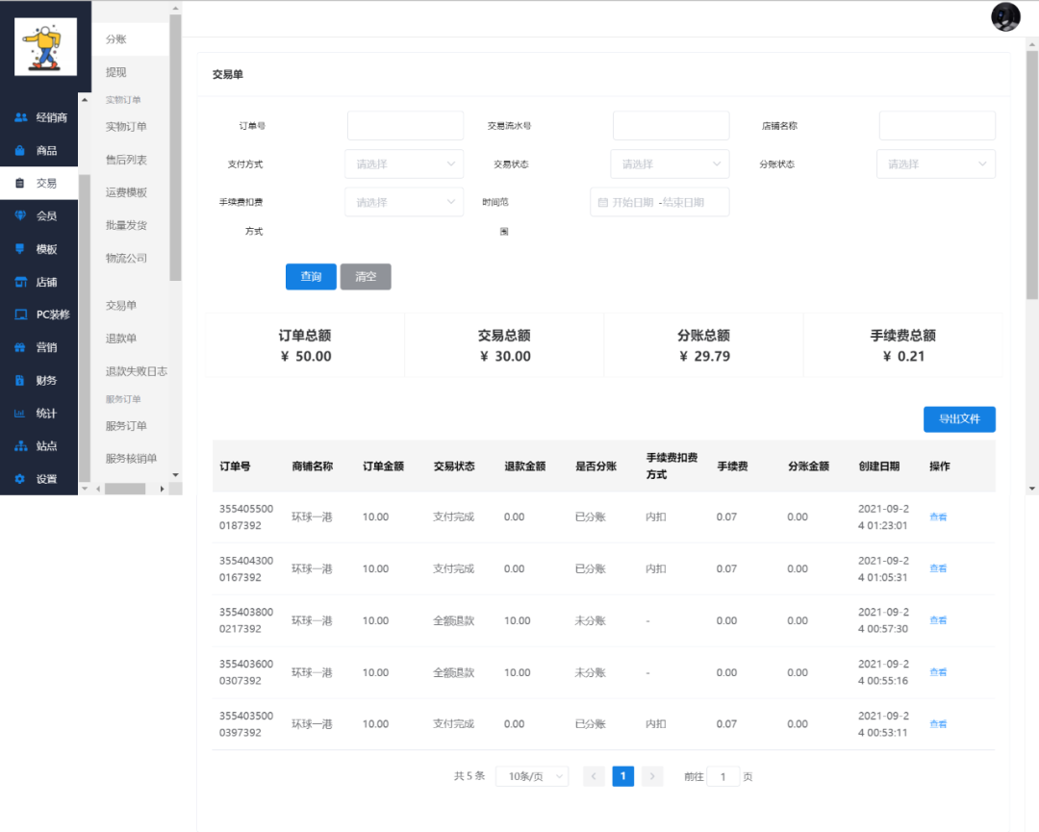This screenshot has width=1039, height=832.
Task: Click the 站点 sitemap icon
Action: coord(20,445)
